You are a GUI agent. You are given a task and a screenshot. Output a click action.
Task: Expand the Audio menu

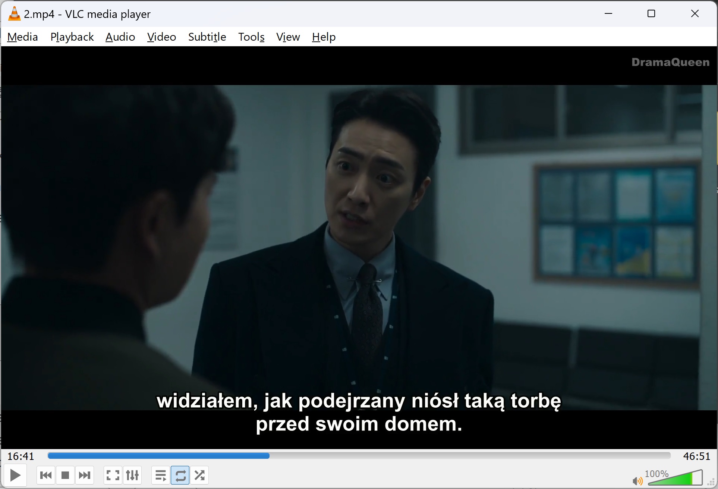(120, 37)
